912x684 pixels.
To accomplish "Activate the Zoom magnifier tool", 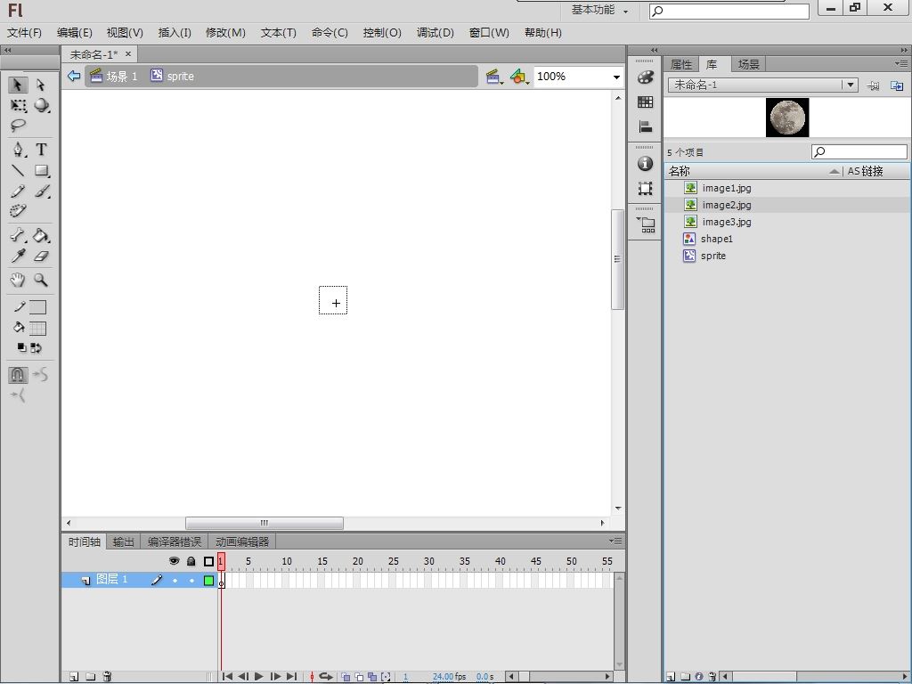I will point(41,280).
